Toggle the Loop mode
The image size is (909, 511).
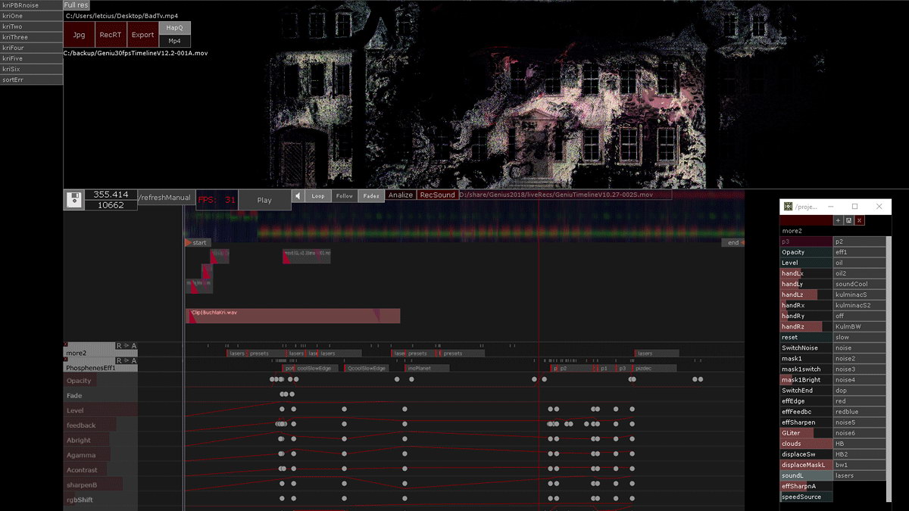click(318, 195)
